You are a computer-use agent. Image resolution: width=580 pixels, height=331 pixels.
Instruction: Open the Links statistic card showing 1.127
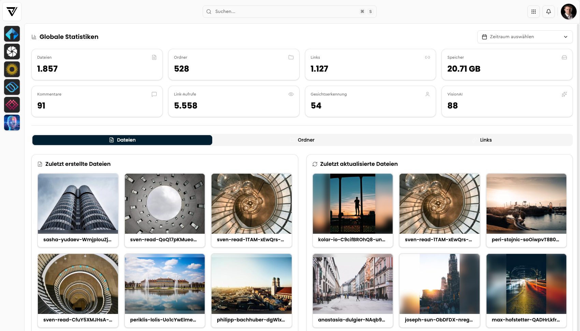[371, 64]
